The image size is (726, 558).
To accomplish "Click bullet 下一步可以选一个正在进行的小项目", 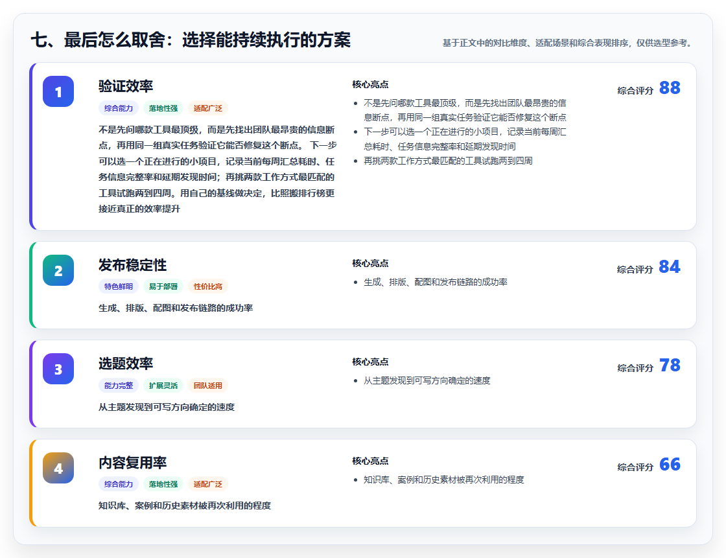I will point(464,139).
